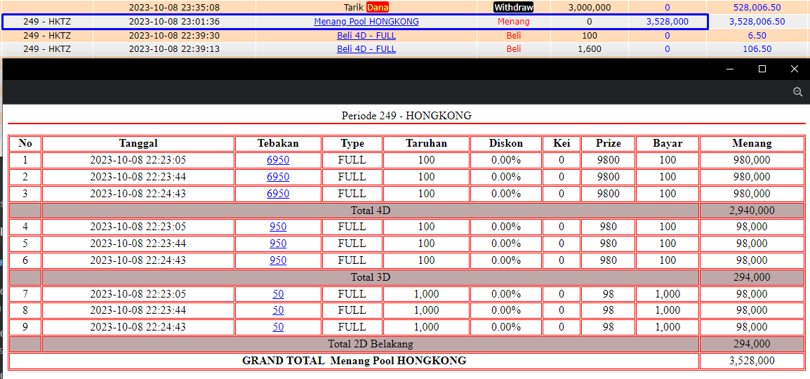Click the 2,940,000 total 4D amount

(752, 210)
